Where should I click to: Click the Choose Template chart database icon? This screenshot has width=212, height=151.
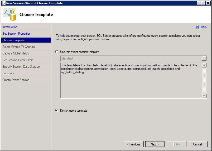(10, 14)
